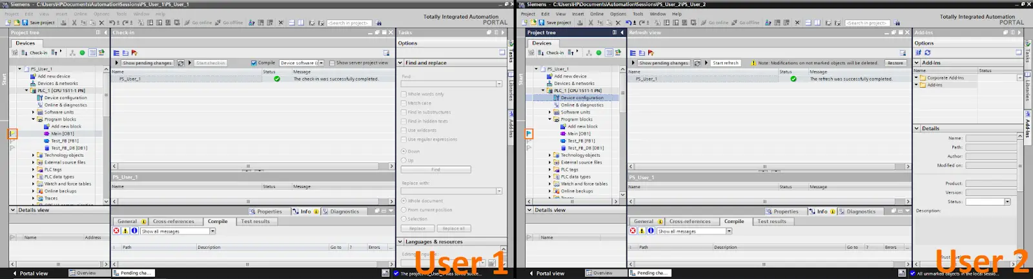Click Replace all in PS_User_1 Find panel
The width and height of the screenshot is (1033, 279).
(x=454, y=228)
